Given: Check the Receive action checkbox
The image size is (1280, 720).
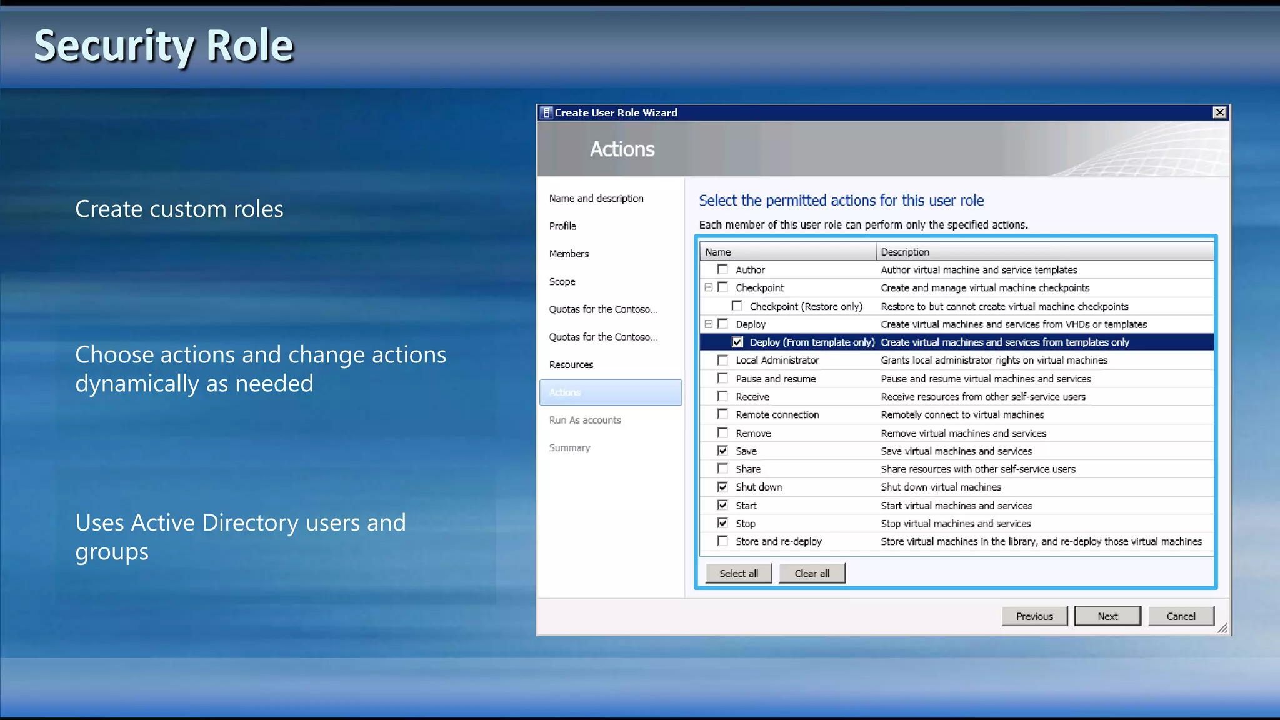Looking at the screenshot, I should [x=723, y=396].
